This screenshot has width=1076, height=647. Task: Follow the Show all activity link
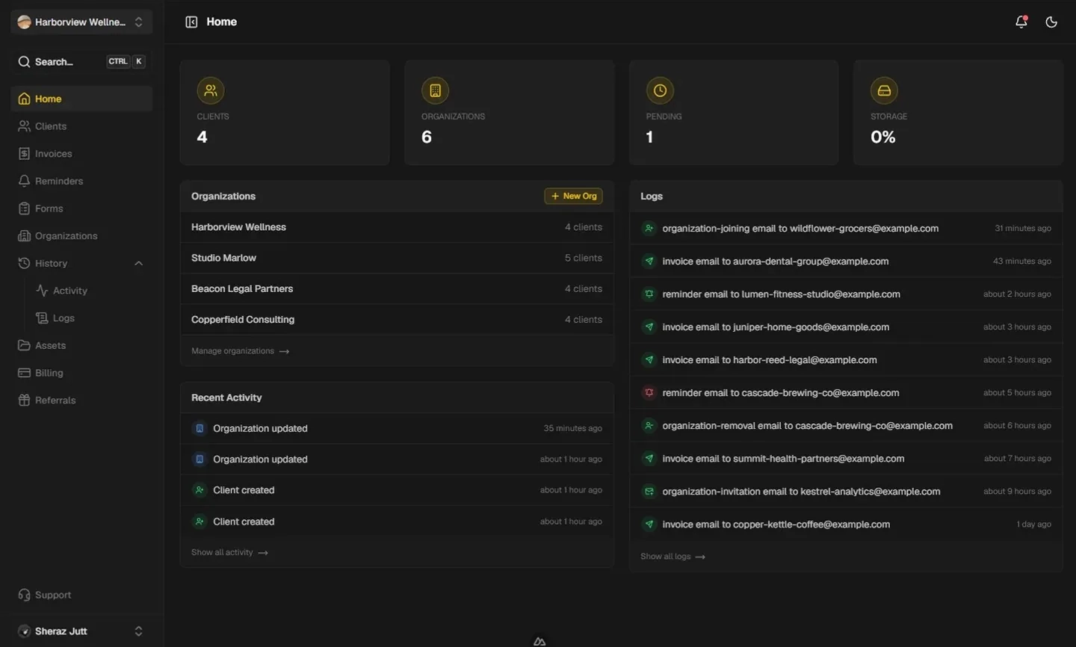click(229, 553)
